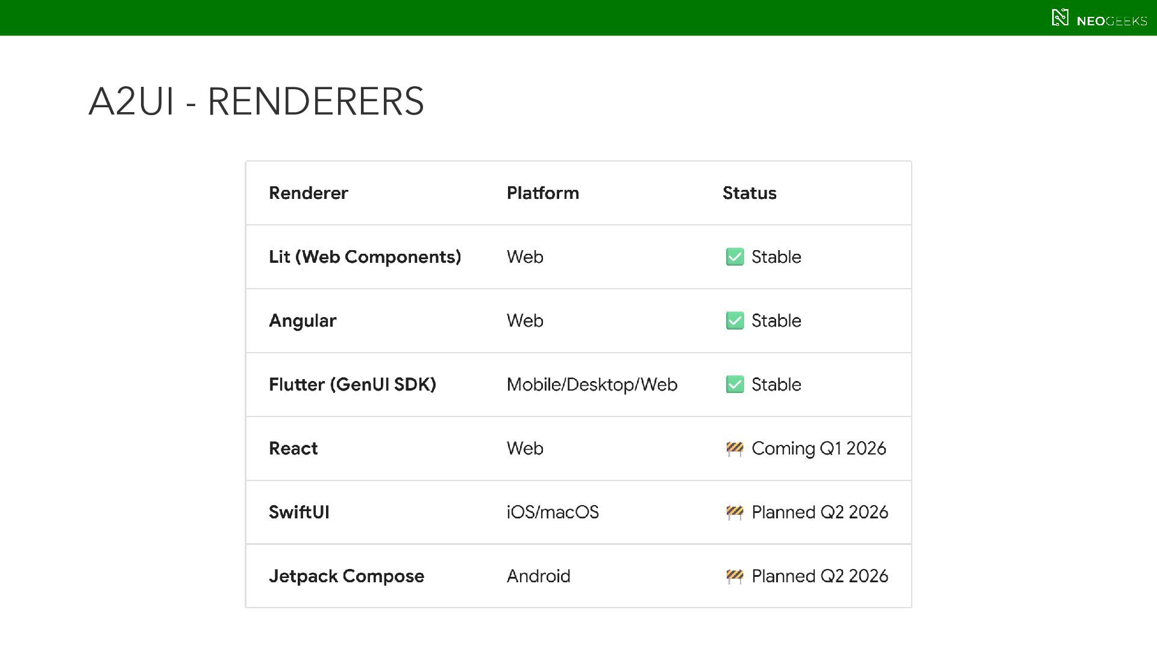Click the Platform column header
Screen dimensions: 1157x651
click(x=542, y=193)
